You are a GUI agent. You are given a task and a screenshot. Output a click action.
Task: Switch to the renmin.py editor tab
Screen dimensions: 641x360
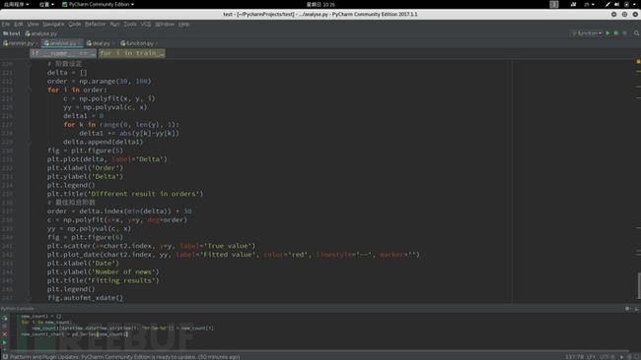(x=20, y=43)
